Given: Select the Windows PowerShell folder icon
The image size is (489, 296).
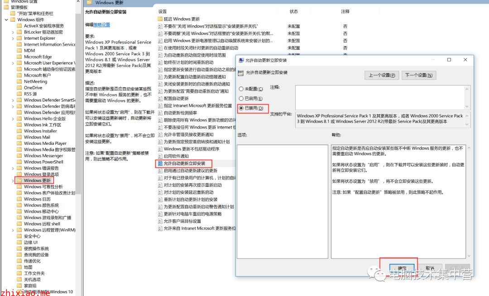Looking at the screenshot, I should tap(19, 162).
